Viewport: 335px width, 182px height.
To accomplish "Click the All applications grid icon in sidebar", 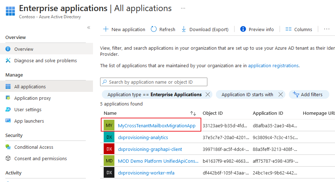I will pos(8,86).
